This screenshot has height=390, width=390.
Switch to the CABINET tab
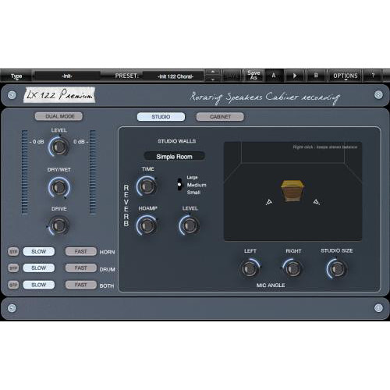[x=220, y=117]
